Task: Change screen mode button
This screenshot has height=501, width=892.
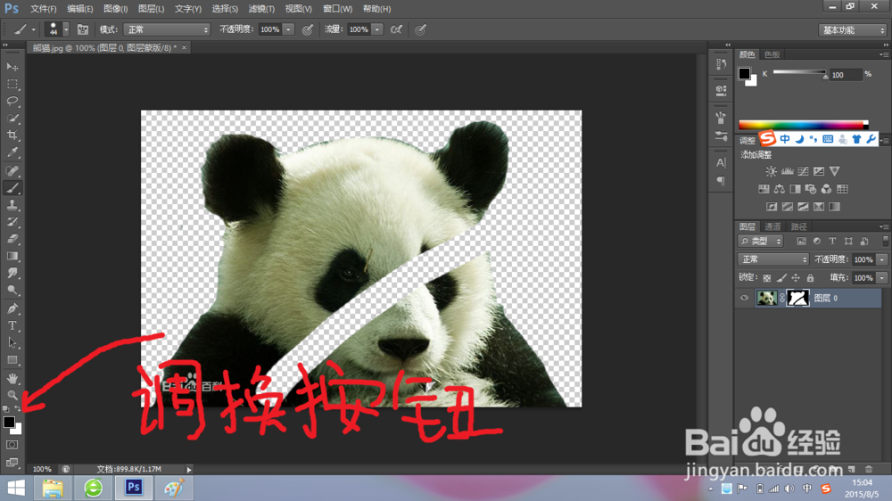Action: coord(12,462)
